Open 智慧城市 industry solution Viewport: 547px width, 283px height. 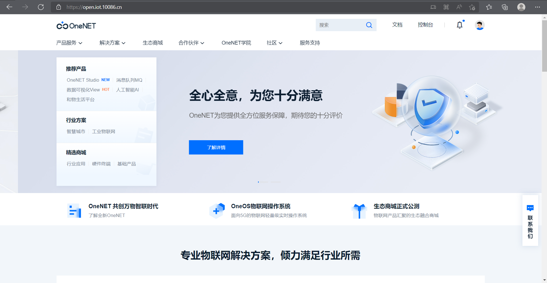(x=76, y=131)
